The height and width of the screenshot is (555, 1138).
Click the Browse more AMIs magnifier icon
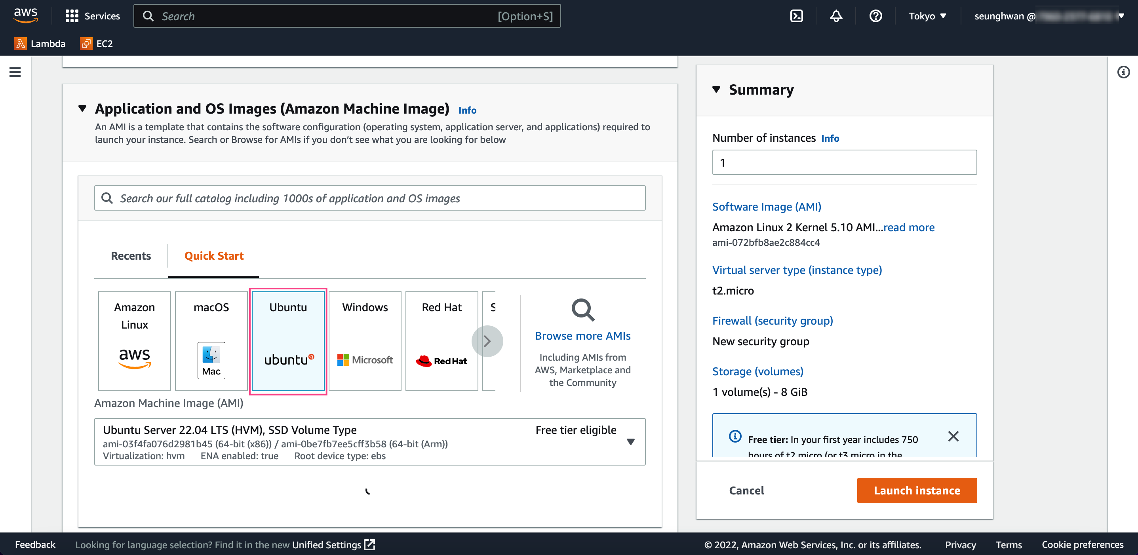[583, 310]
